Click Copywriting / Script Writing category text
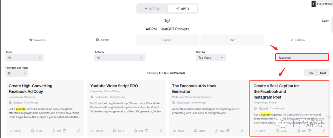This screenshot has width=333, height=138. [105, 91]
